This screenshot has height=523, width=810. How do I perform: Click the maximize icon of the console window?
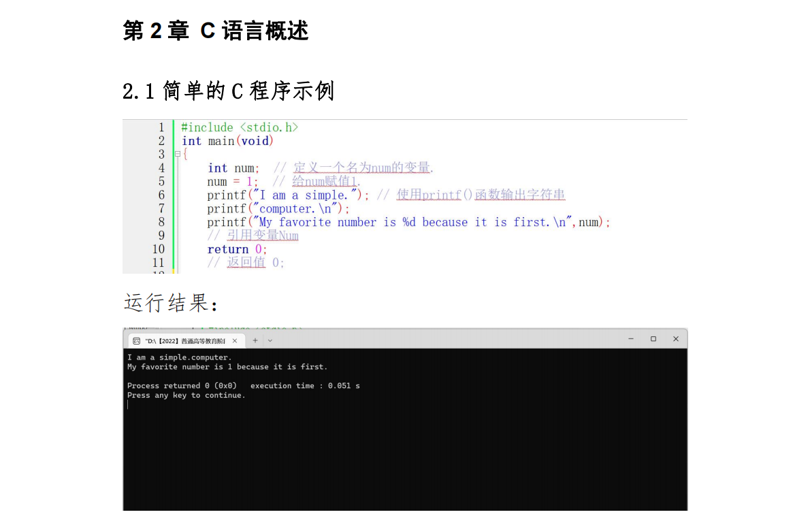click(653, 338)
